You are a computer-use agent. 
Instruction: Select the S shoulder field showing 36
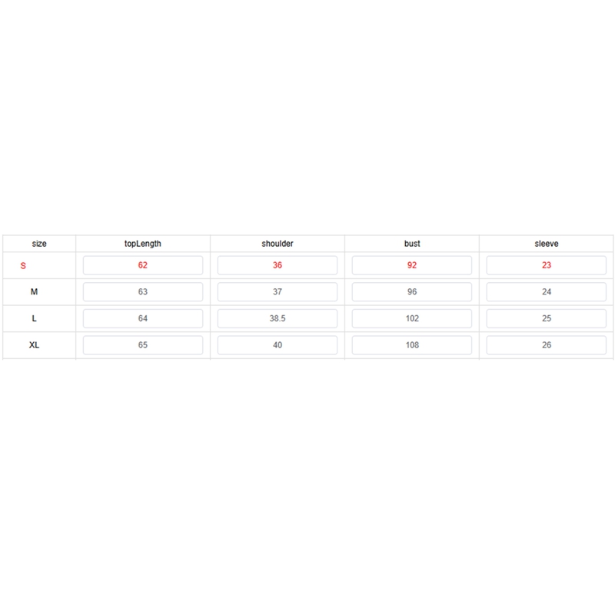point(278,265)
